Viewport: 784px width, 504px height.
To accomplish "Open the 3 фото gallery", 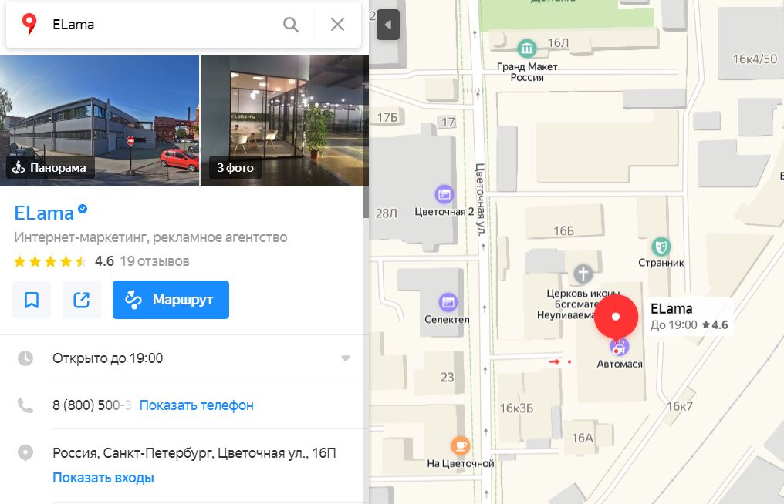I will pyautogui.click(x=285, y=121).
